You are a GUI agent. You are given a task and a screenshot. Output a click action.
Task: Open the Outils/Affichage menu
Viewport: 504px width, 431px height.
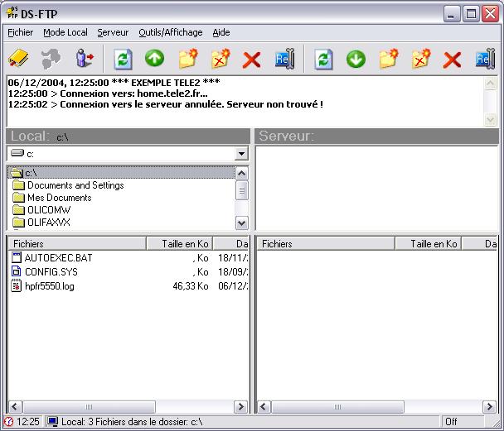click(171, 32)
